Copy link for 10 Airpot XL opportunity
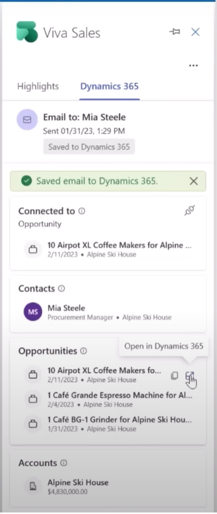This screenshot has height=514, width=217. tap(175, 376)
